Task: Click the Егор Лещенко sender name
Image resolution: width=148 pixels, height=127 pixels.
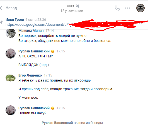Action: pos(30,75)
